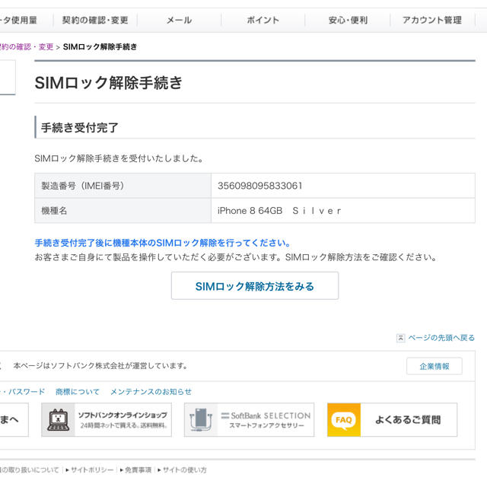Open the SoftBank SELECTION banner
This screenshot has width=487, height=487.
click(x=249, y=419)
